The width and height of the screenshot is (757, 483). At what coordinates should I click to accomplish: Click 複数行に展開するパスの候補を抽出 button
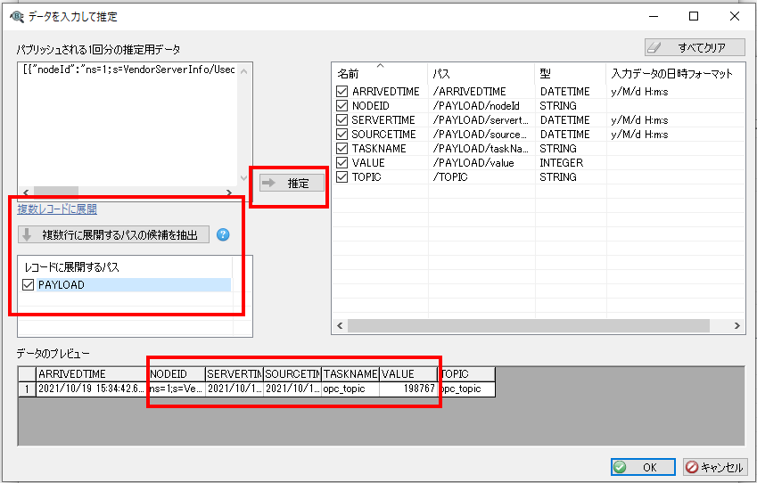coord(113,235)
